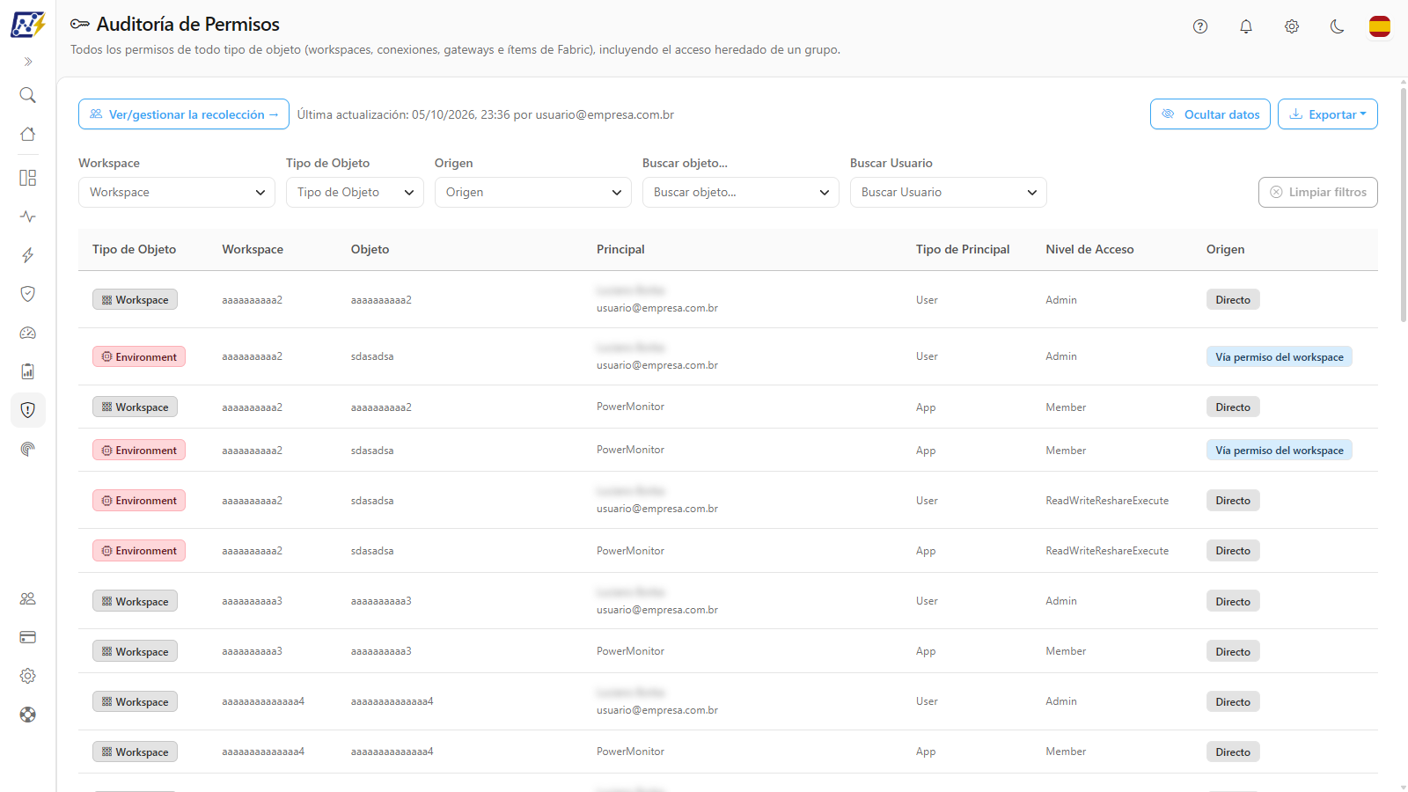Open the Workspace filter dropdown

pos(177,193)
